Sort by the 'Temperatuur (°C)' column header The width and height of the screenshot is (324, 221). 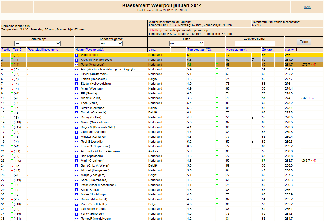point(200,50)
